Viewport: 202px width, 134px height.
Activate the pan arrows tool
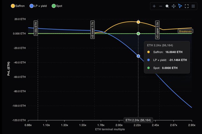coord(174,6)
